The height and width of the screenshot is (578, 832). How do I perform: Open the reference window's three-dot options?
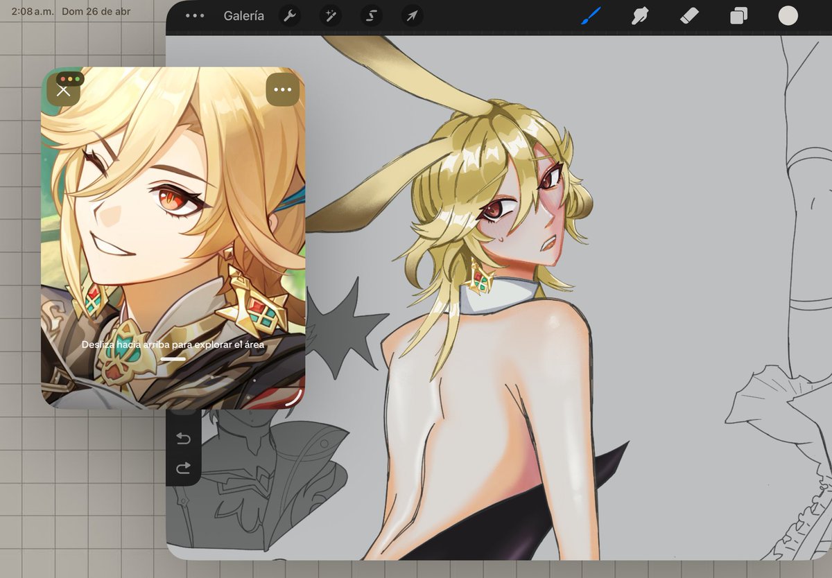(x=282, y=90)
